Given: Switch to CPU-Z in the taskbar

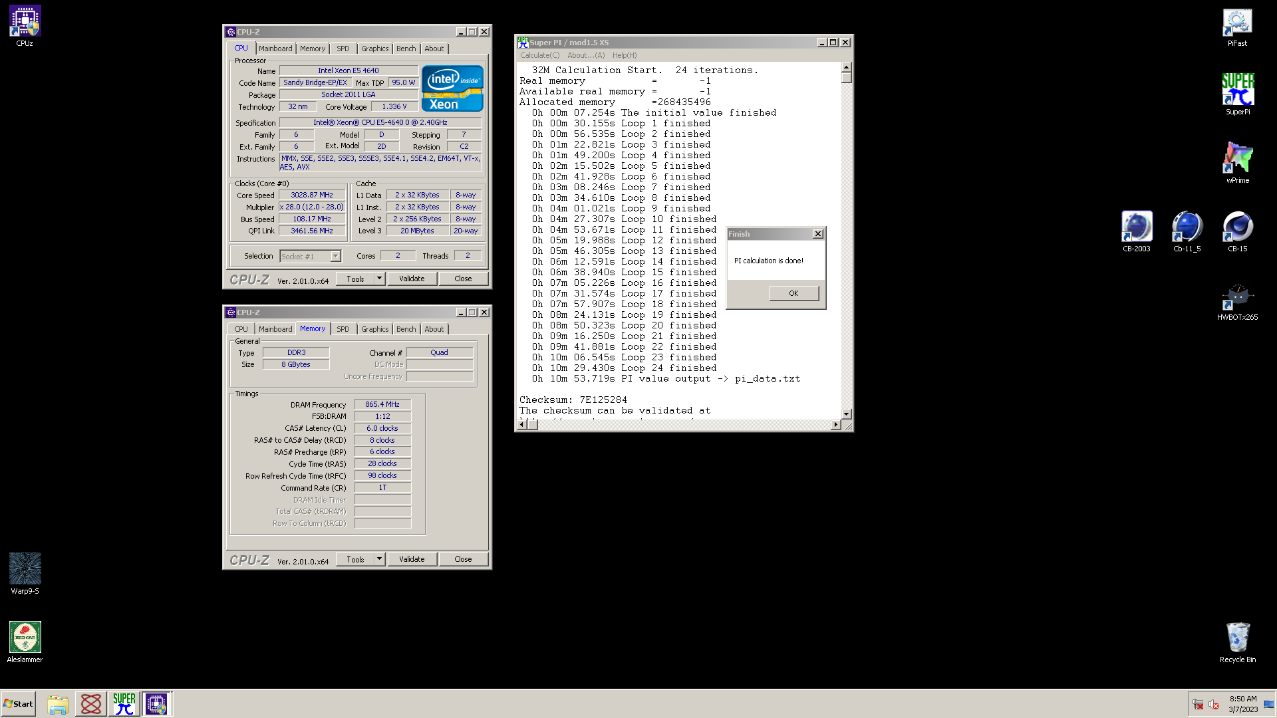Looking at the screenshot, I should [x=157, y=704].
